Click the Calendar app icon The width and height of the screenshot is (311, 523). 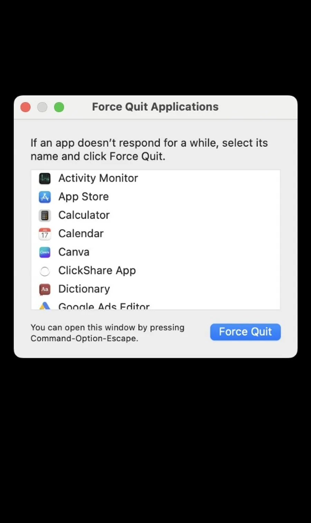(x=45, y=234)
